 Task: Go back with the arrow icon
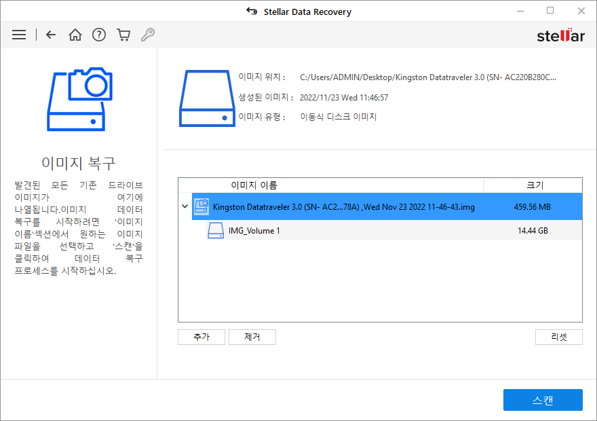point(51,35)
